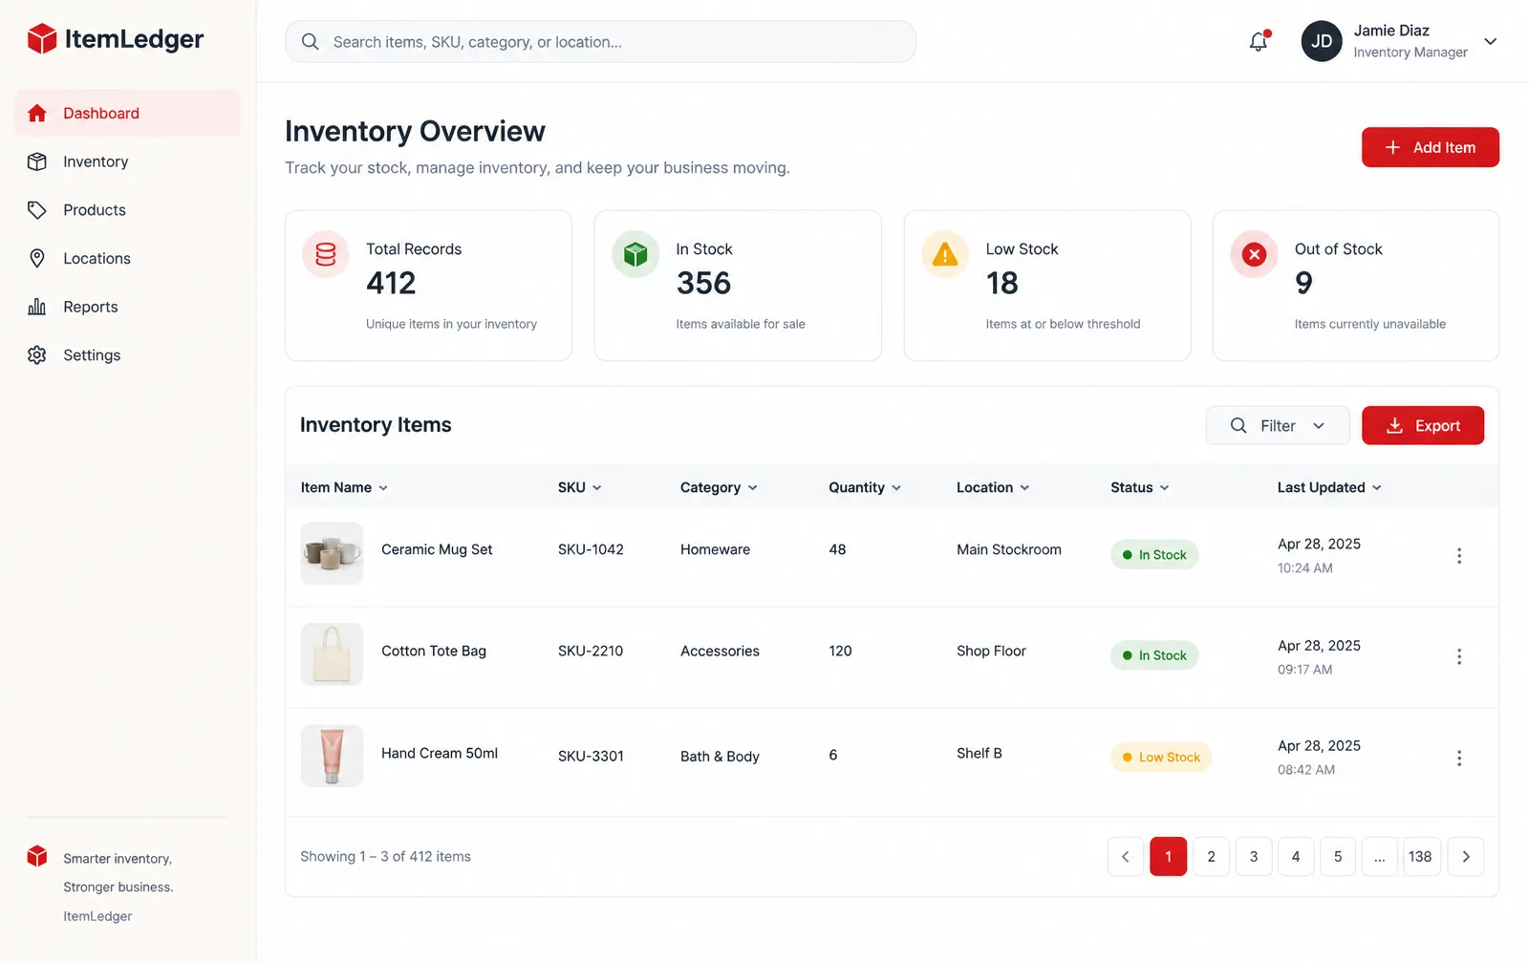Sort by the SKU column header
The height and width of the screenshot is (963, 1529).
580,487
